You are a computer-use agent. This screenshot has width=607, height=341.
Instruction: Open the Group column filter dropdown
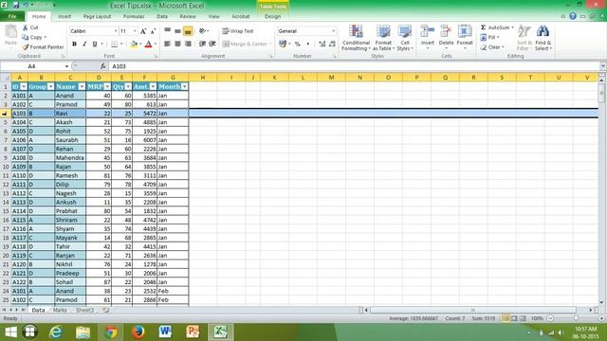50,86
